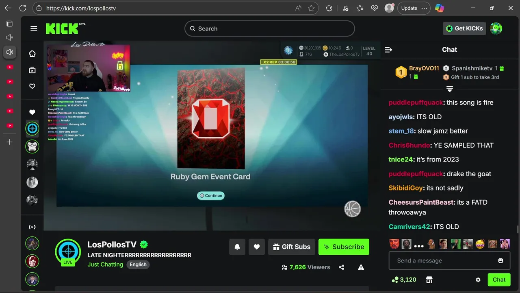Open a new tab with plus icon
Screen dimensions: 520x293
point(10,142)
